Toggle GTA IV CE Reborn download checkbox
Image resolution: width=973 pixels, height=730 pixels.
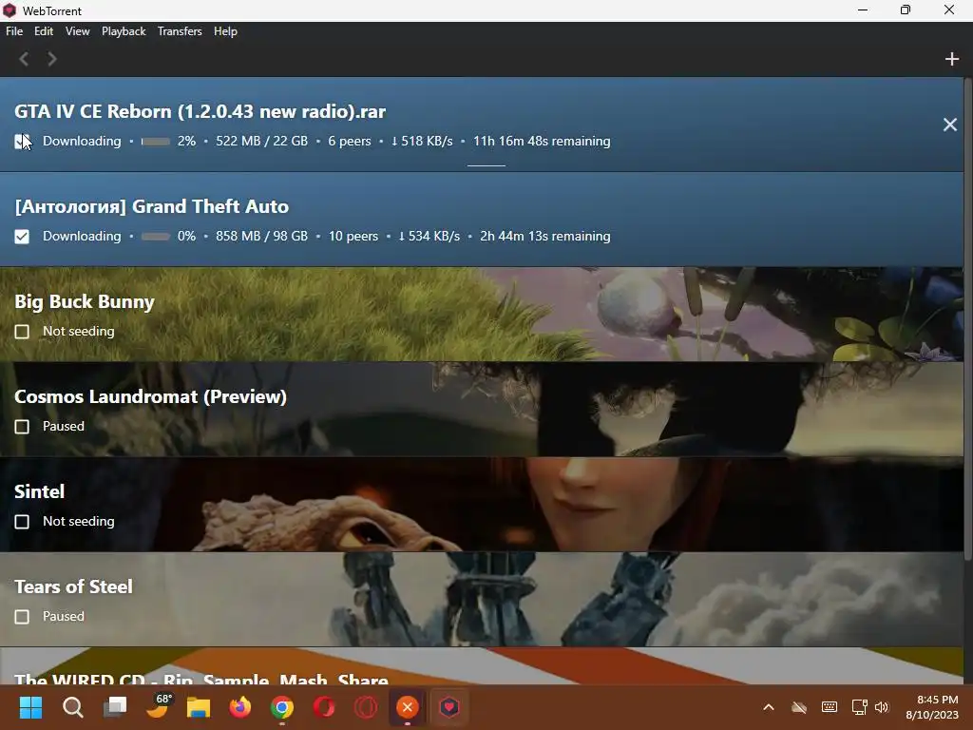(x=22, y=142)
